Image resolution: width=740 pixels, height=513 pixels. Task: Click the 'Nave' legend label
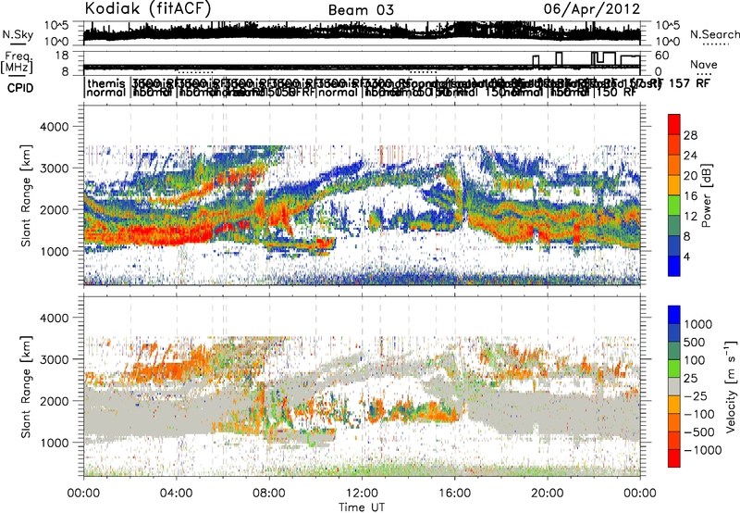coord(704,64)
